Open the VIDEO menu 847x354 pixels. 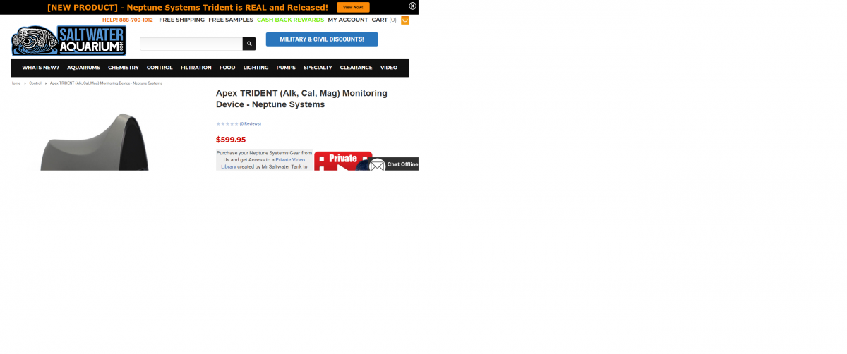pos(389,68)
